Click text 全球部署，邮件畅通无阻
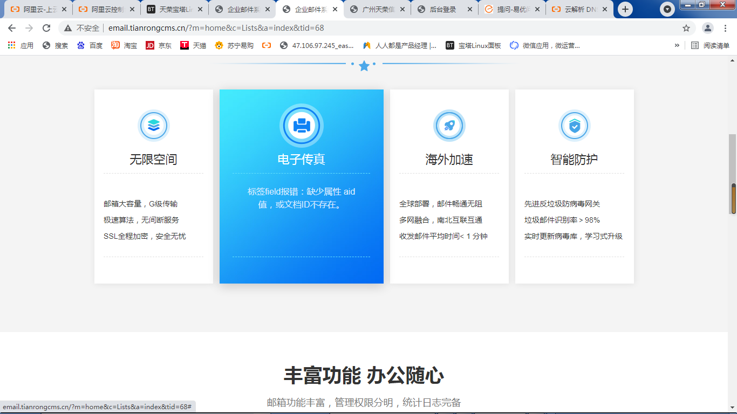This screenshot has height=414, width=737. (x=441, y=204)
